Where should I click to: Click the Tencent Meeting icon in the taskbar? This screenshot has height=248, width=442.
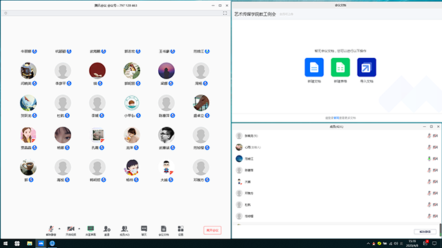(x=41, y=243)
